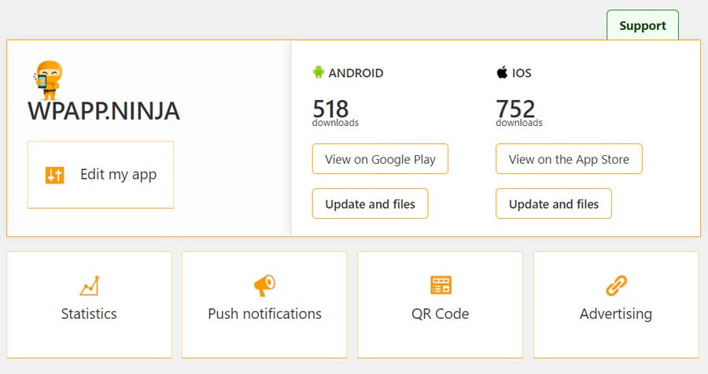This screenshot has width=708, height=374.
Task: Select the Push notifications text label
Action: point(264,313)
